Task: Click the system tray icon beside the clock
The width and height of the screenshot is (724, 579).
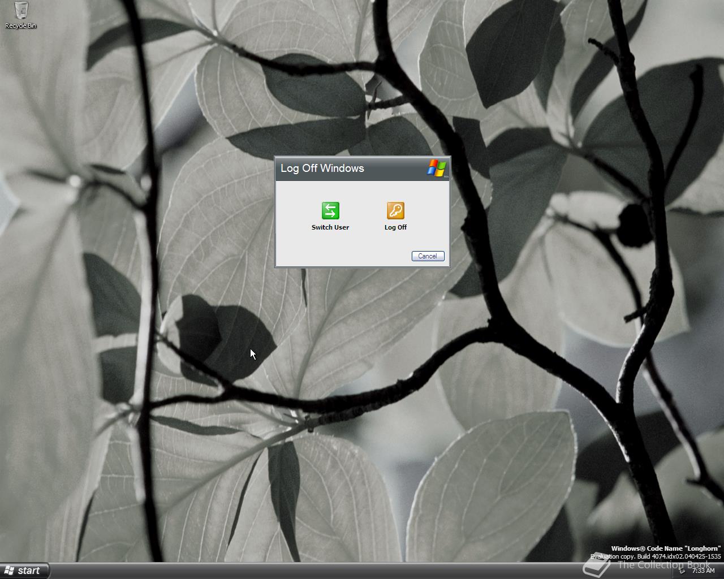Action: [x=683, y=571]
